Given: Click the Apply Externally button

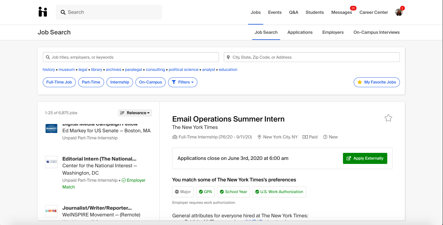Looking at the screenshot, I should coord(365,158).
